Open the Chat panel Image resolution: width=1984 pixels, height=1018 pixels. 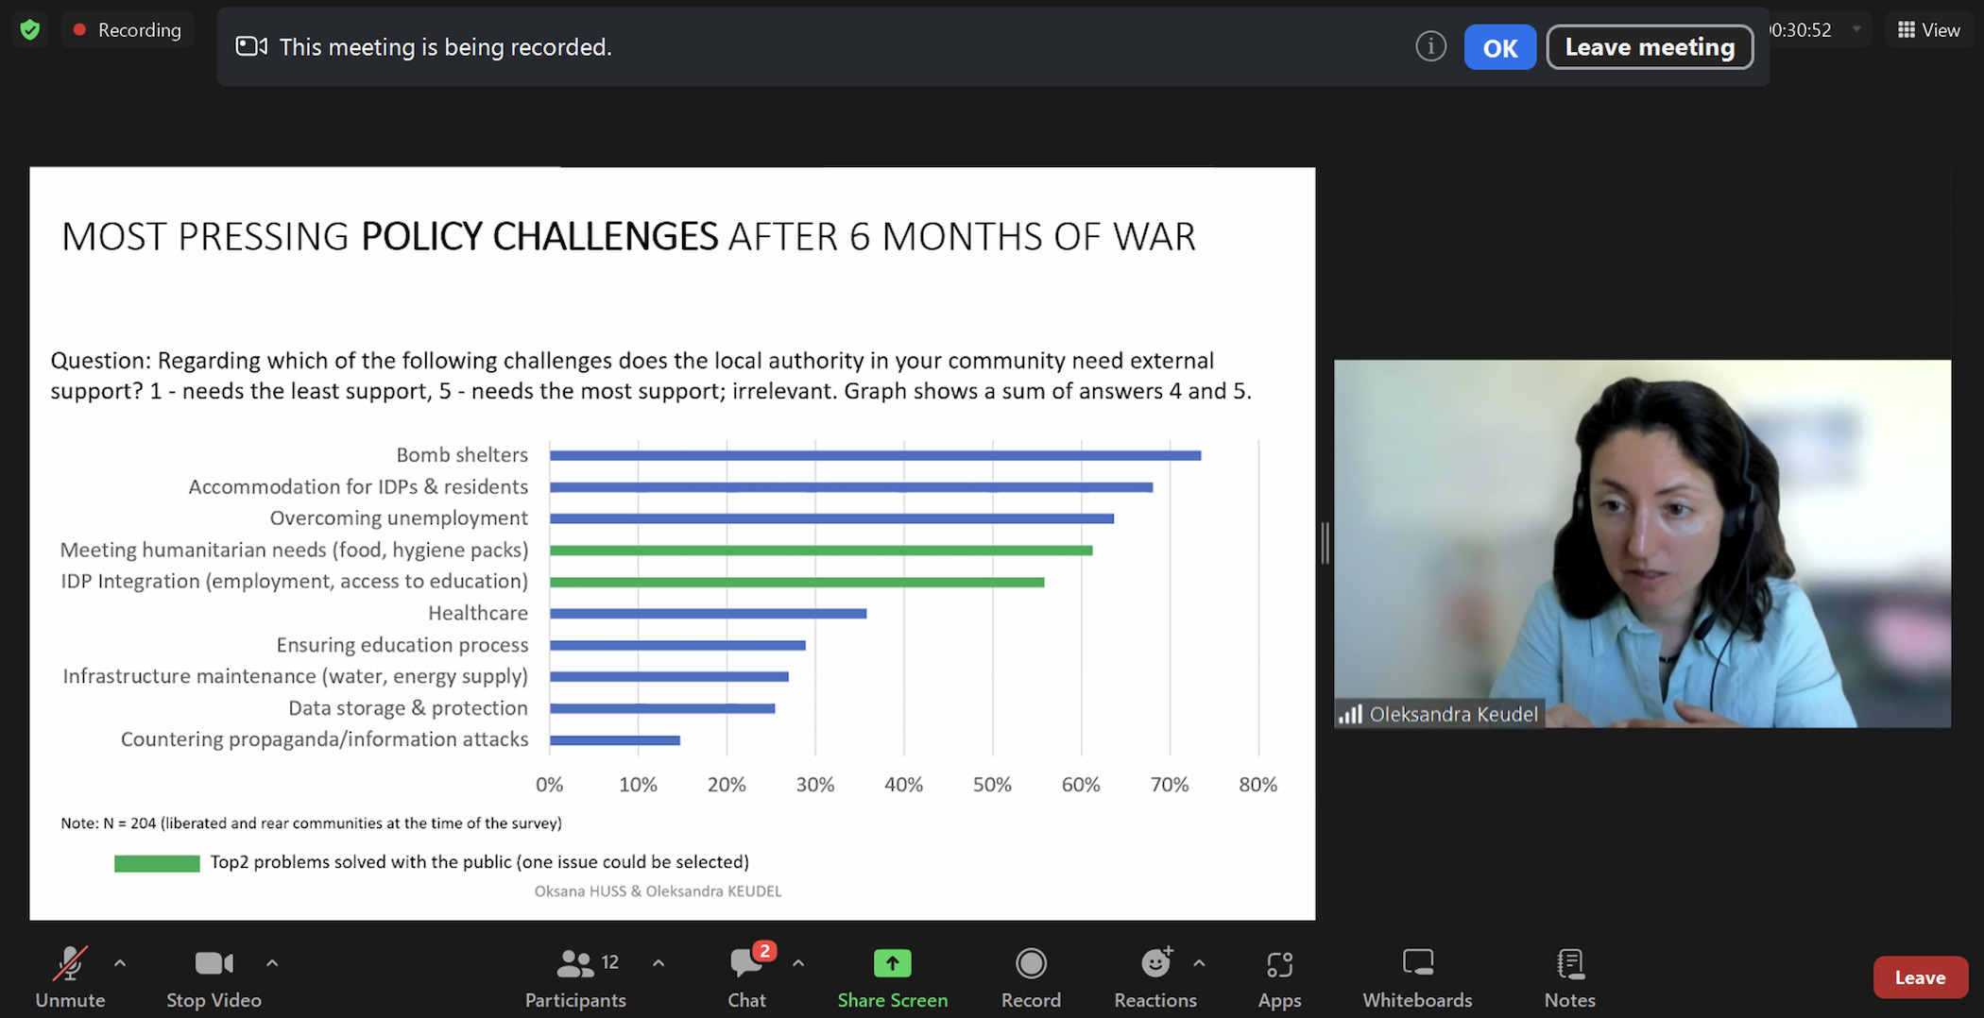tap(746, 976)
